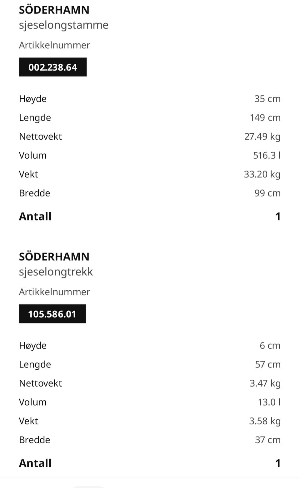The width and height of the screenshot is (300, 488).
Task: Click the SÖDERHAMN heading above sjeselongtrekk
Action: click(x=54, y=257)
